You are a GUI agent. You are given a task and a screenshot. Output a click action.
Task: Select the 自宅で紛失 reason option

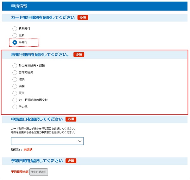[x=15, y=73]
